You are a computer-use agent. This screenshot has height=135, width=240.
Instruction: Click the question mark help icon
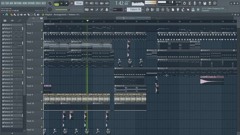pos(199,3)
